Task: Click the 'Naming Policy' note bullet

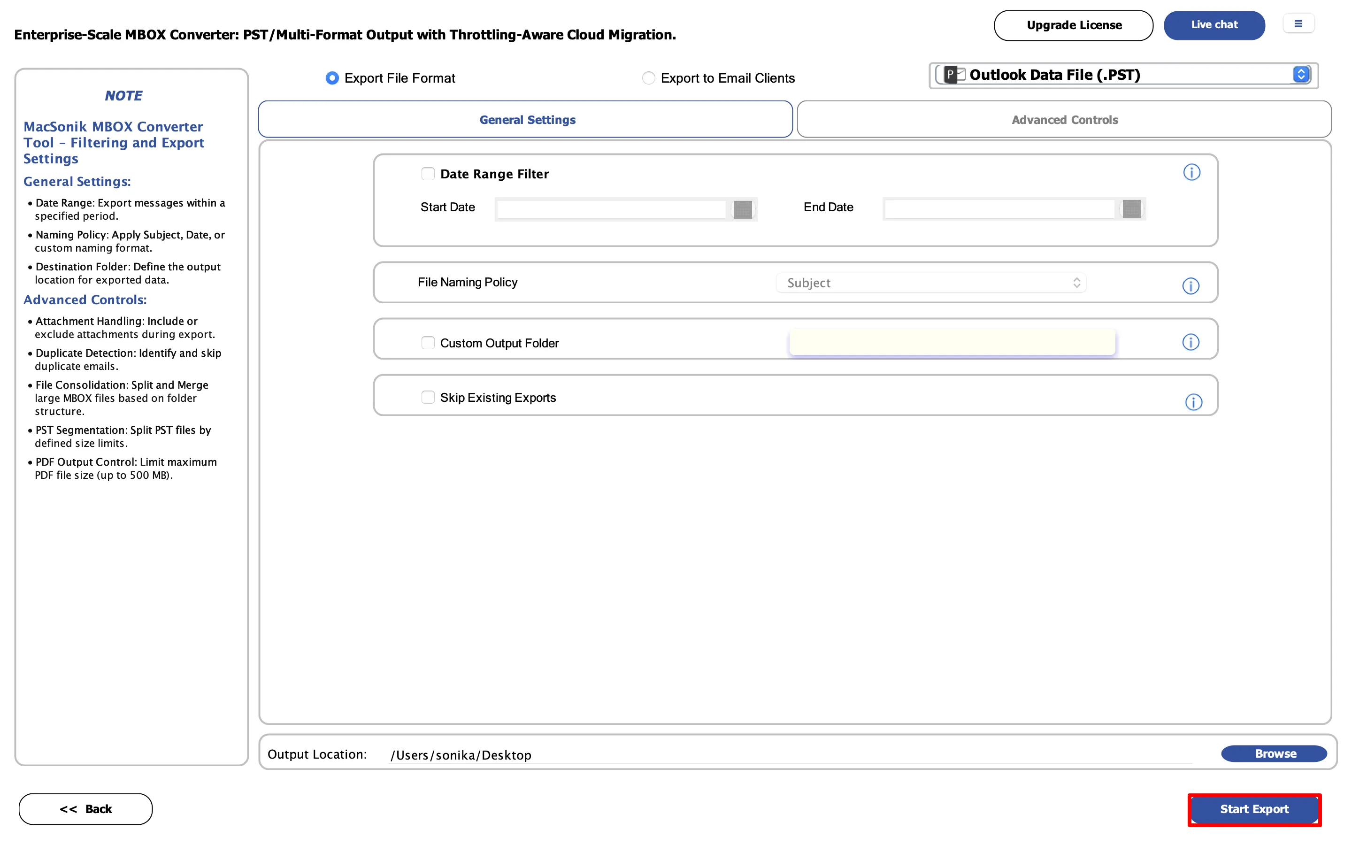Action: coord(126,241)
